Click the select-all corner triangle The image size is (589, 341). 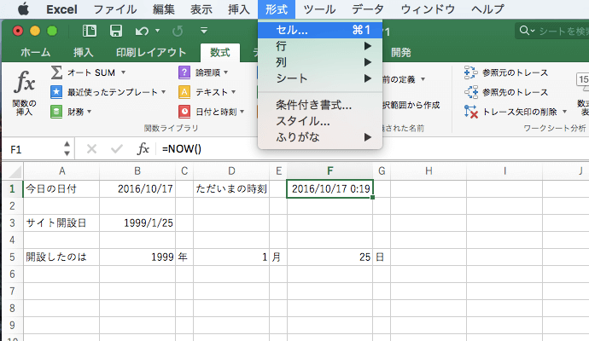[15, 172]
